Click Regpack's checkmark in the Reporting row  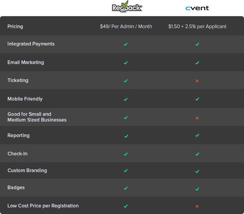pyautogui.click(x=126, y=136)
